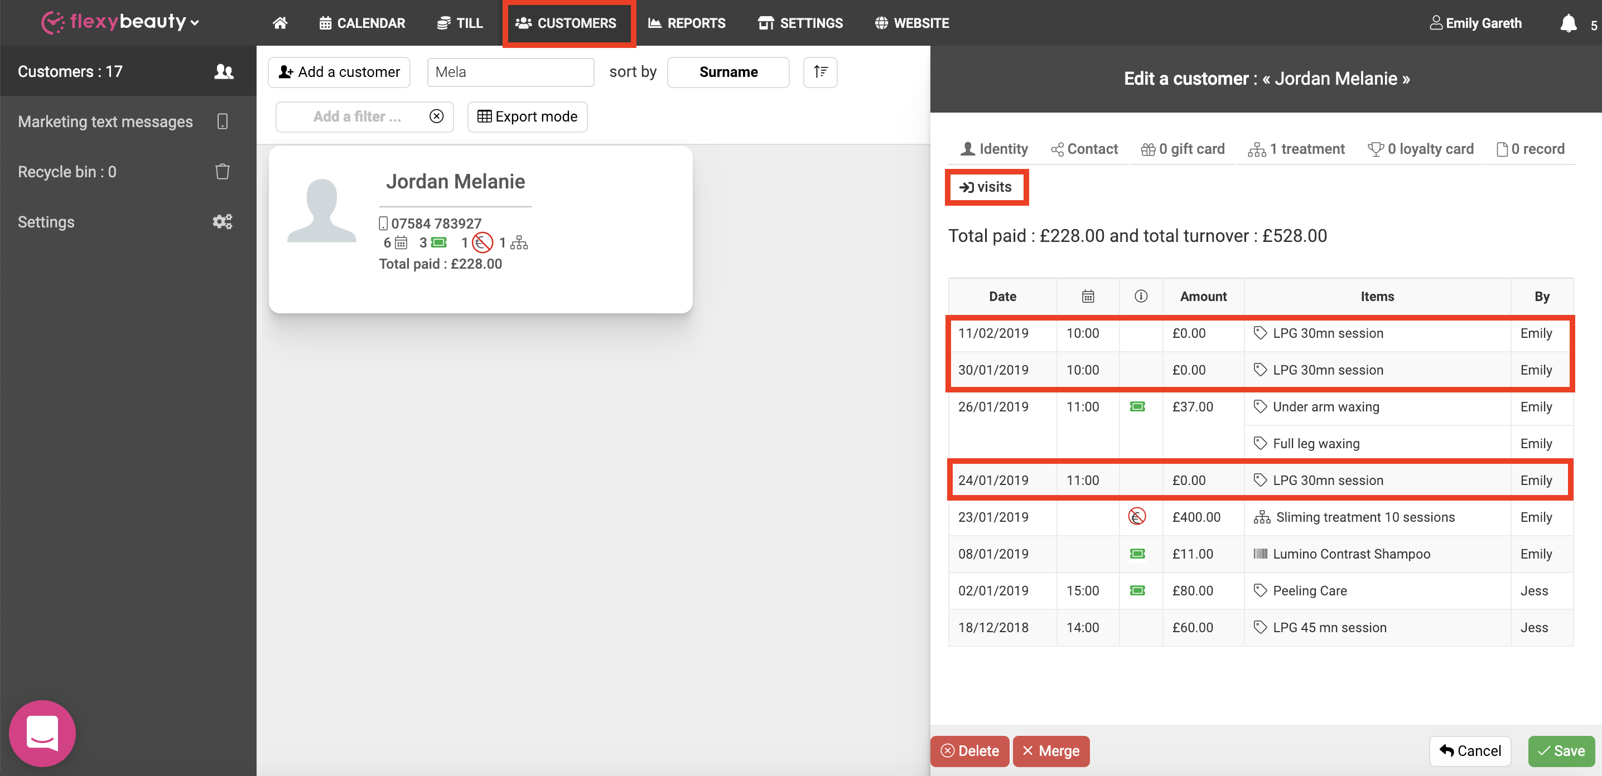This screenshot has width=1602, height=776.
Task: Toggle the sort order icon
Action: point(821,72)
